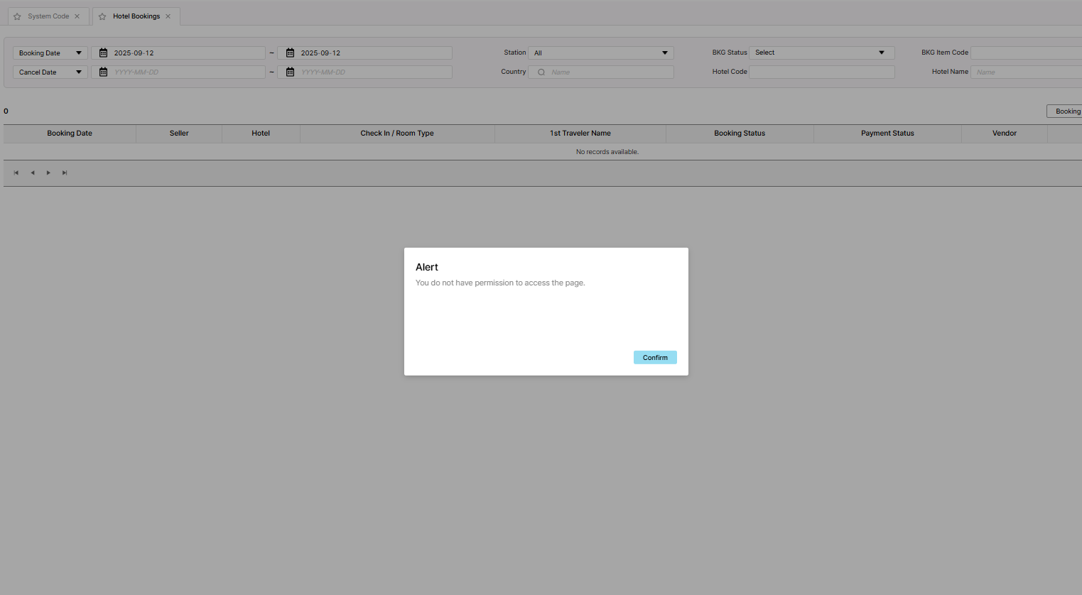The image size is (1082, 595).
Task: Favorite the Hotel Bookings tab star
Action: pos(102,16)
